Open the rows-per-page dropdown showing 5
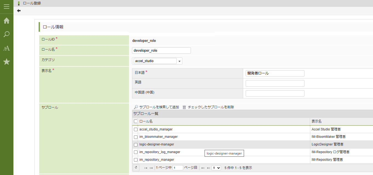373x175 pixels. pyautogui.click(x=216, y=168)
